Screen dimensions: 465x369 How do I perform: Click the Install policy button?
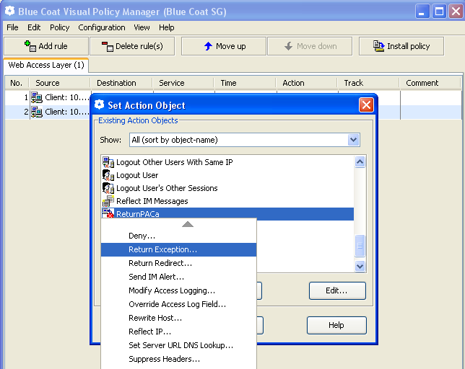(401, 46)
